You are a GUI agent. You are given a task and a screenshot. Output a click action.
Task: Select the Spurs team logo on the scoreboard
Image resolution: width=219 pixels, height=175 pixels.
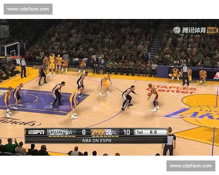click(x=58, y=132)
